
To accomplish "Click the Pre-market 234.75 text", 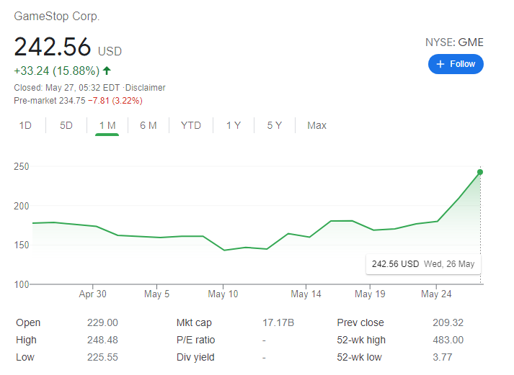I will coord(50,101).
